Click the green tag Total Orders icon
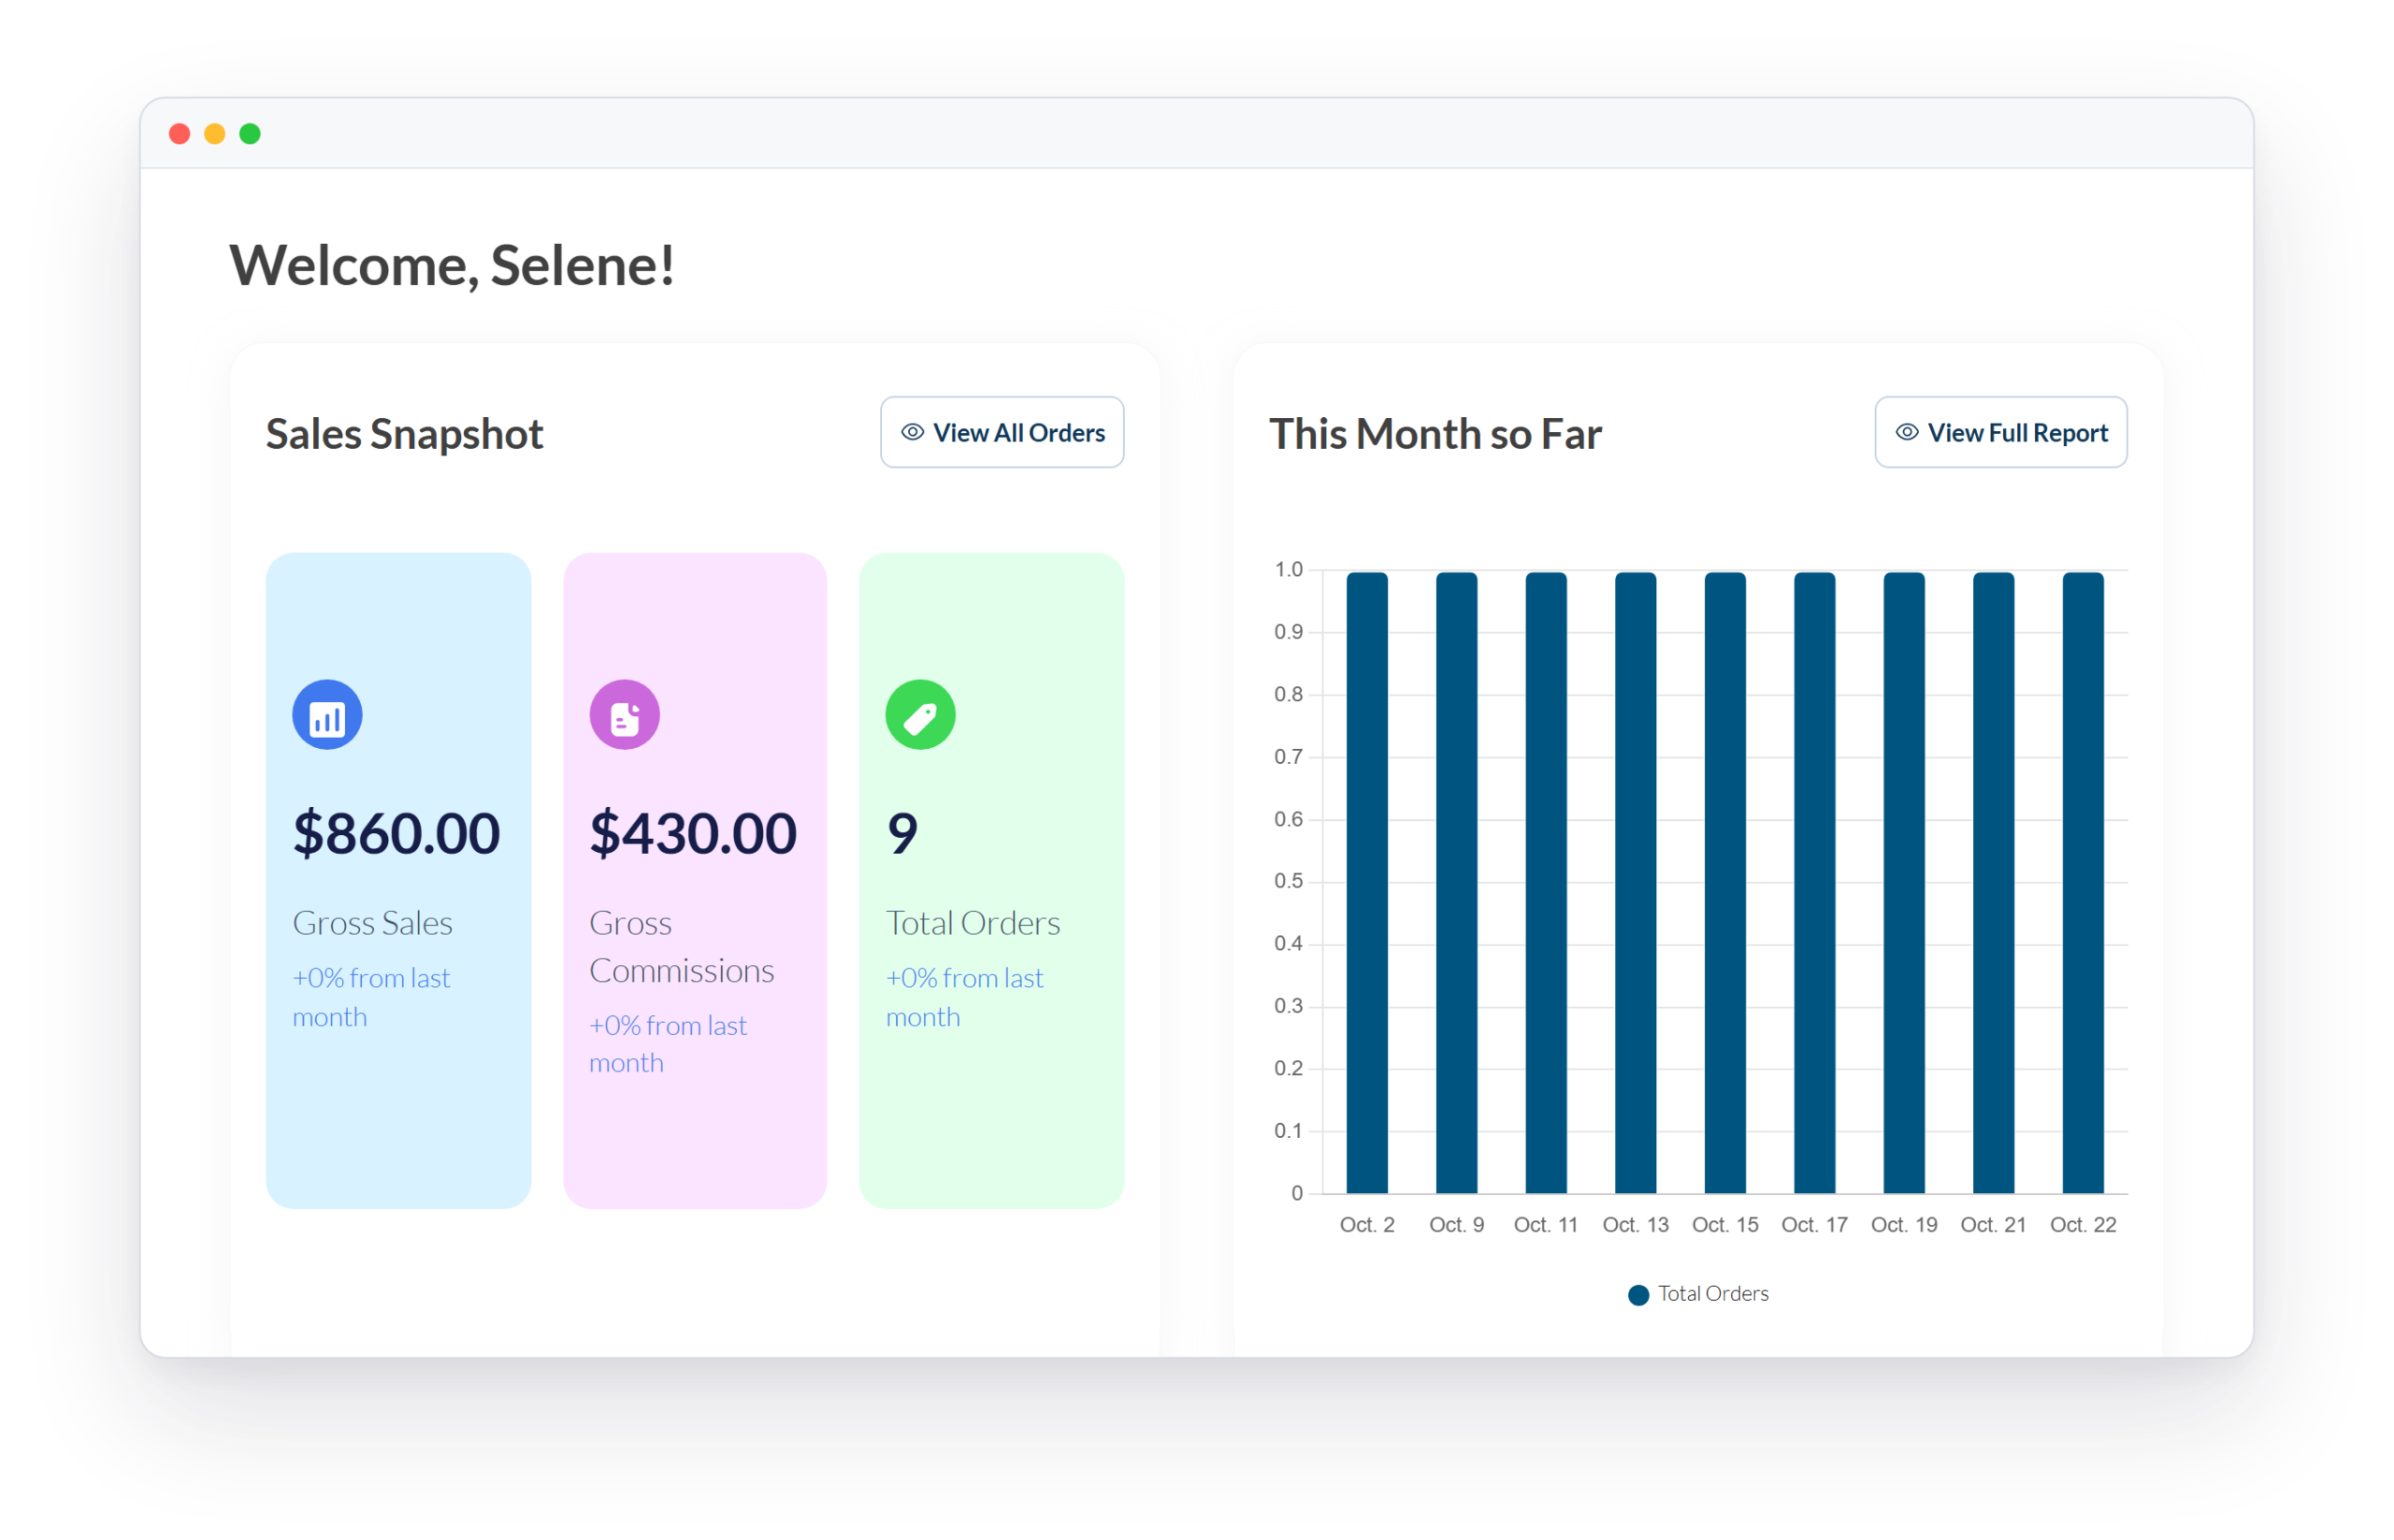The height and width of the screenshot is (1540, 2394). pos(920,715)
